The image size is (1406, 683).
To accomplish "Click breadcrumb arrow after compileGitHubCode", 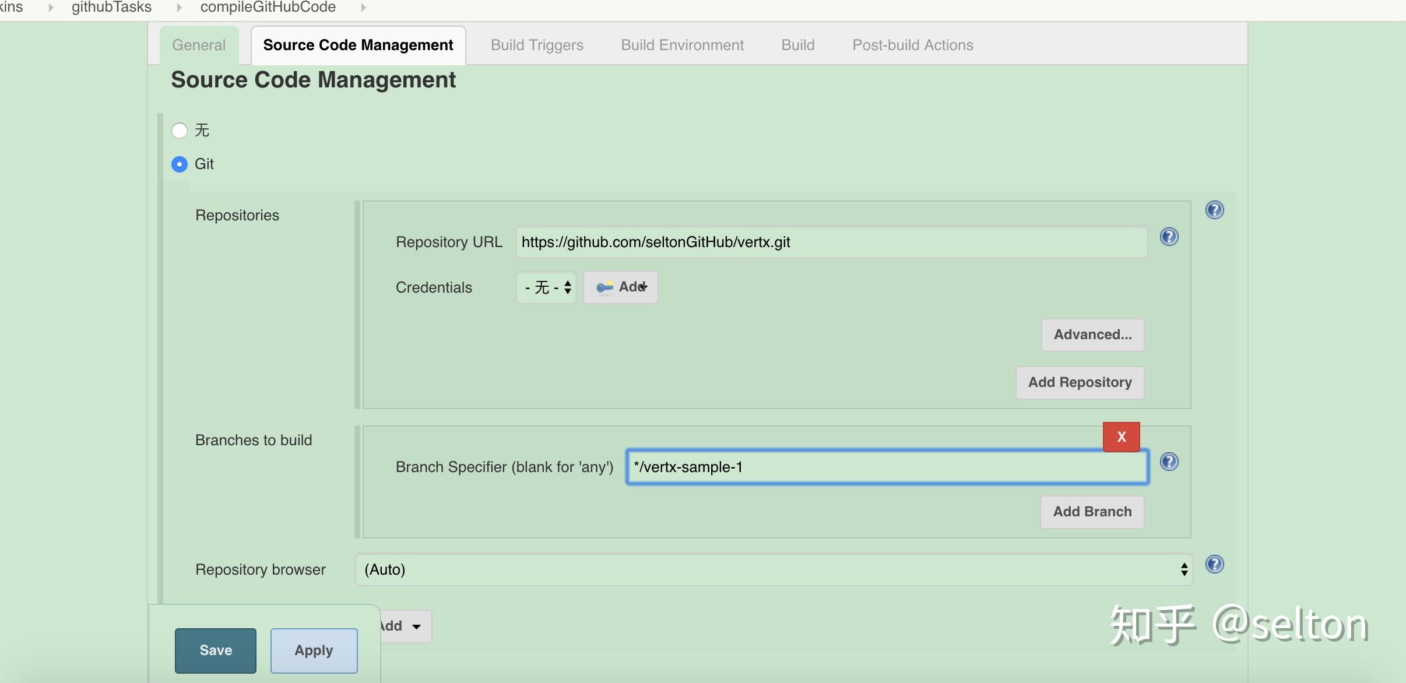I will click(364, 8).
